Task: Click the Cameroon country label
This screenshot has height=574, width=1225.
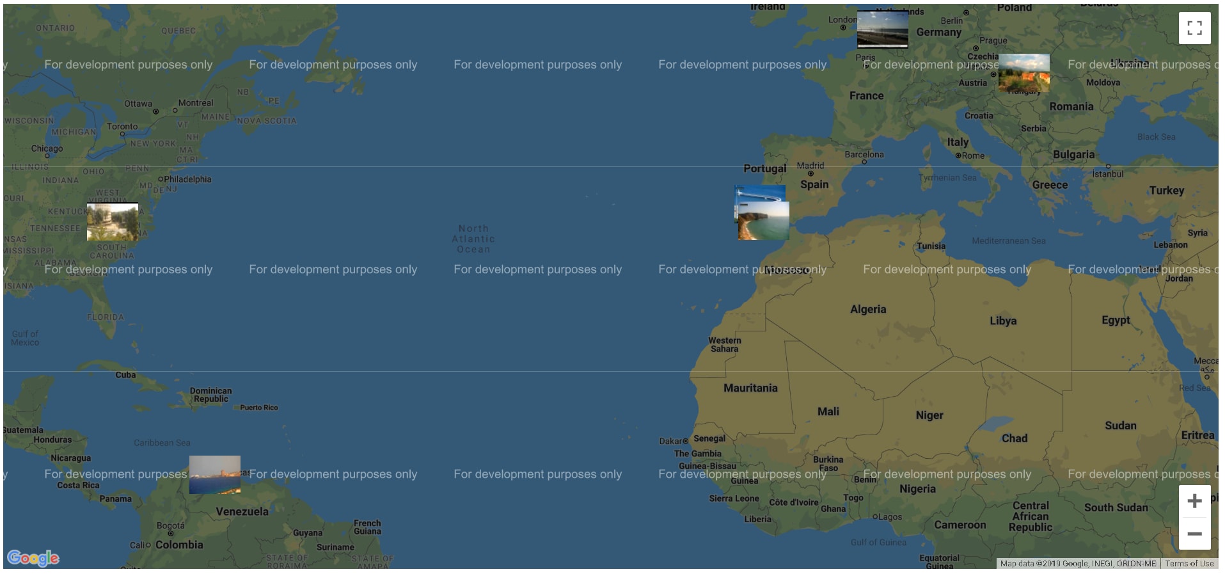Action: [x=960, y=525]
